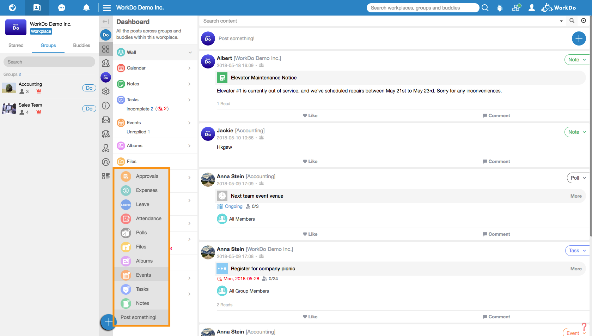Select Albums in the popup menu

(142, 261)
